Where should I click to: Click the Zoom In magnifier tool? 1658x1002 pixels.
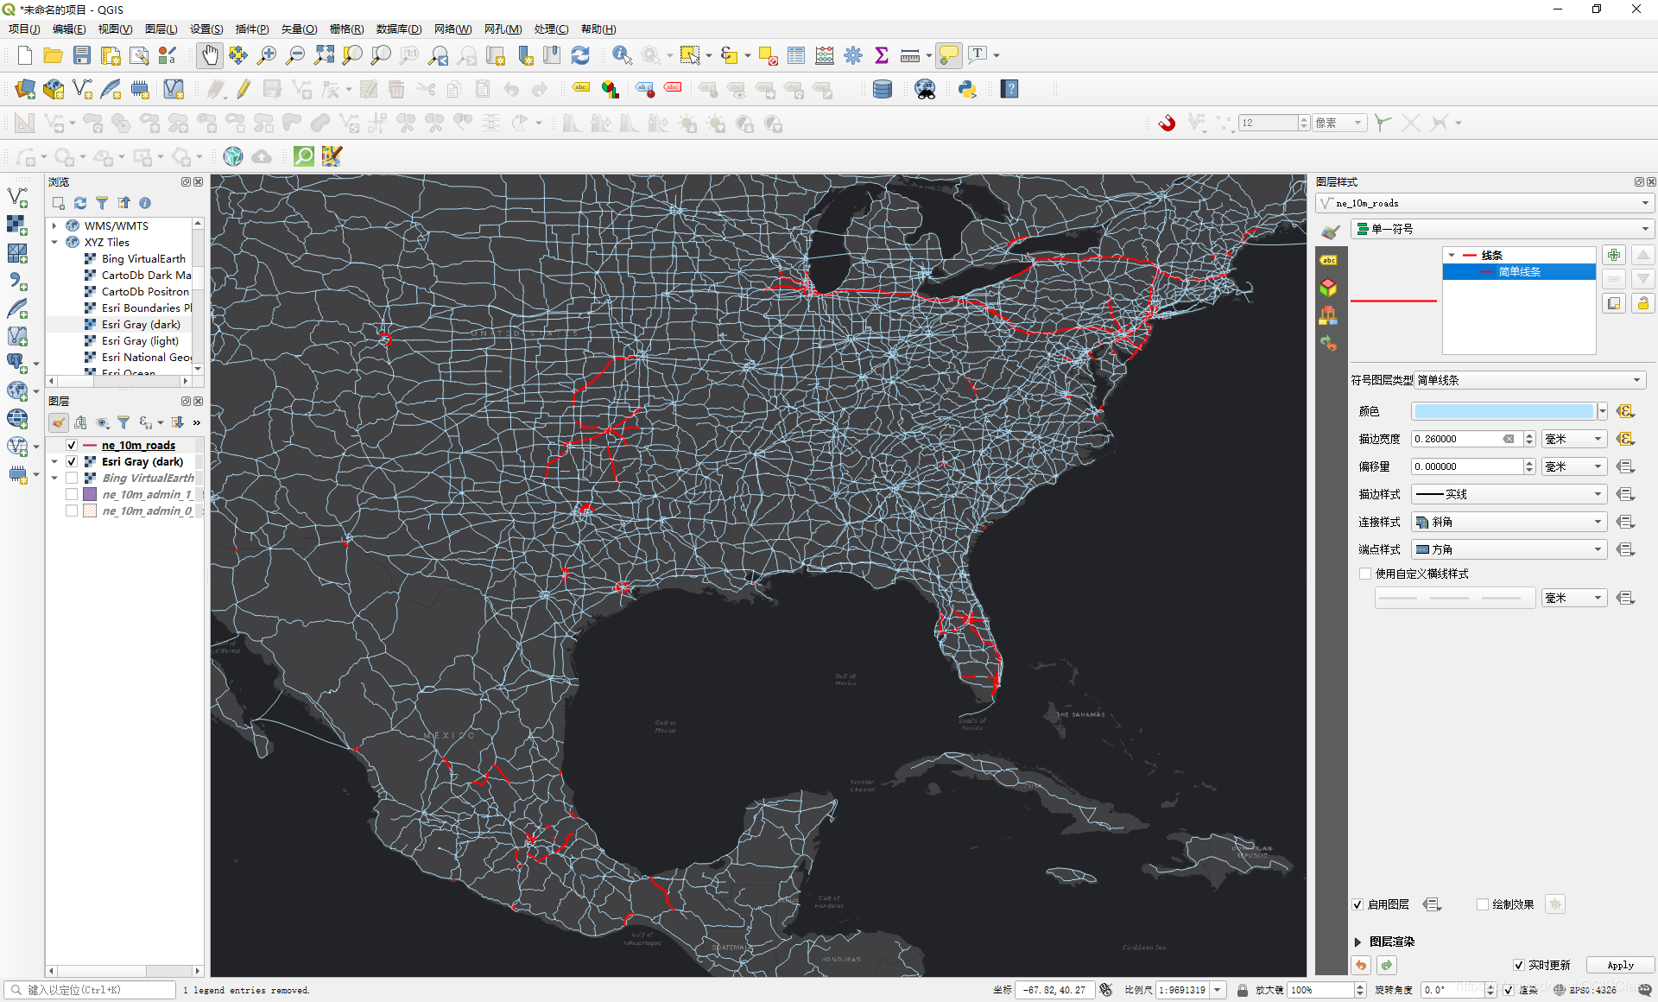click(x=267, y=55)
